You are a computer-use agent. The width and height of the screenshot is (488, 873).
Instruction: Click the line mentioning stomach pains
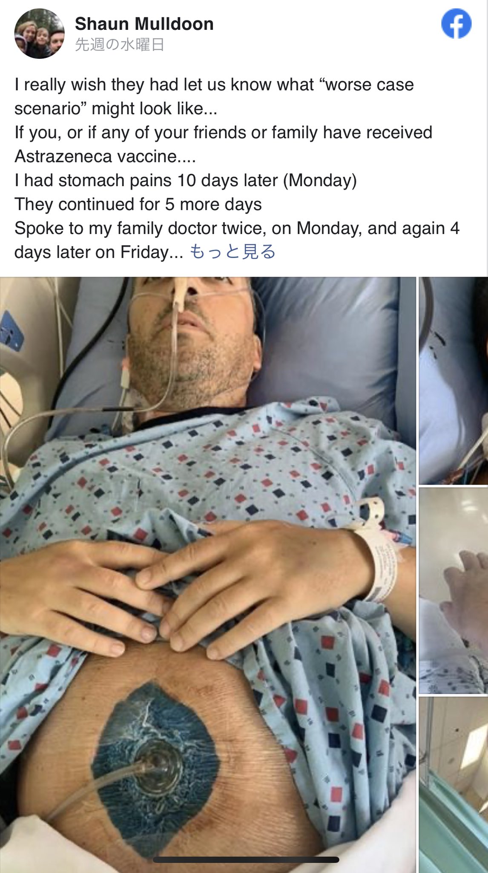coord(186,180)
